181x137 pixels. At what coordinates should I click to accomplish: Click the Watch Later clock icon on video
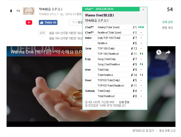coord(159,52)
